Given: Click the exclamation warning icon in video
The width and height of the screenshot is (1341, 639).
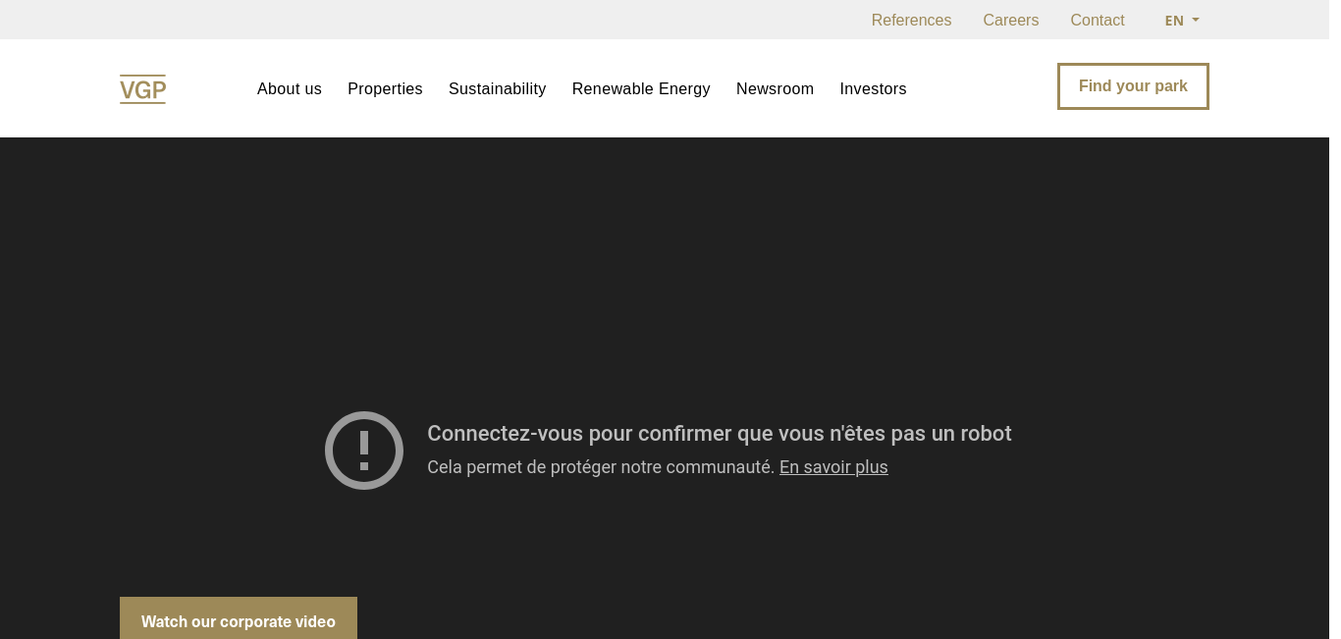Looking at the screenshot, I should click(364, 451).
